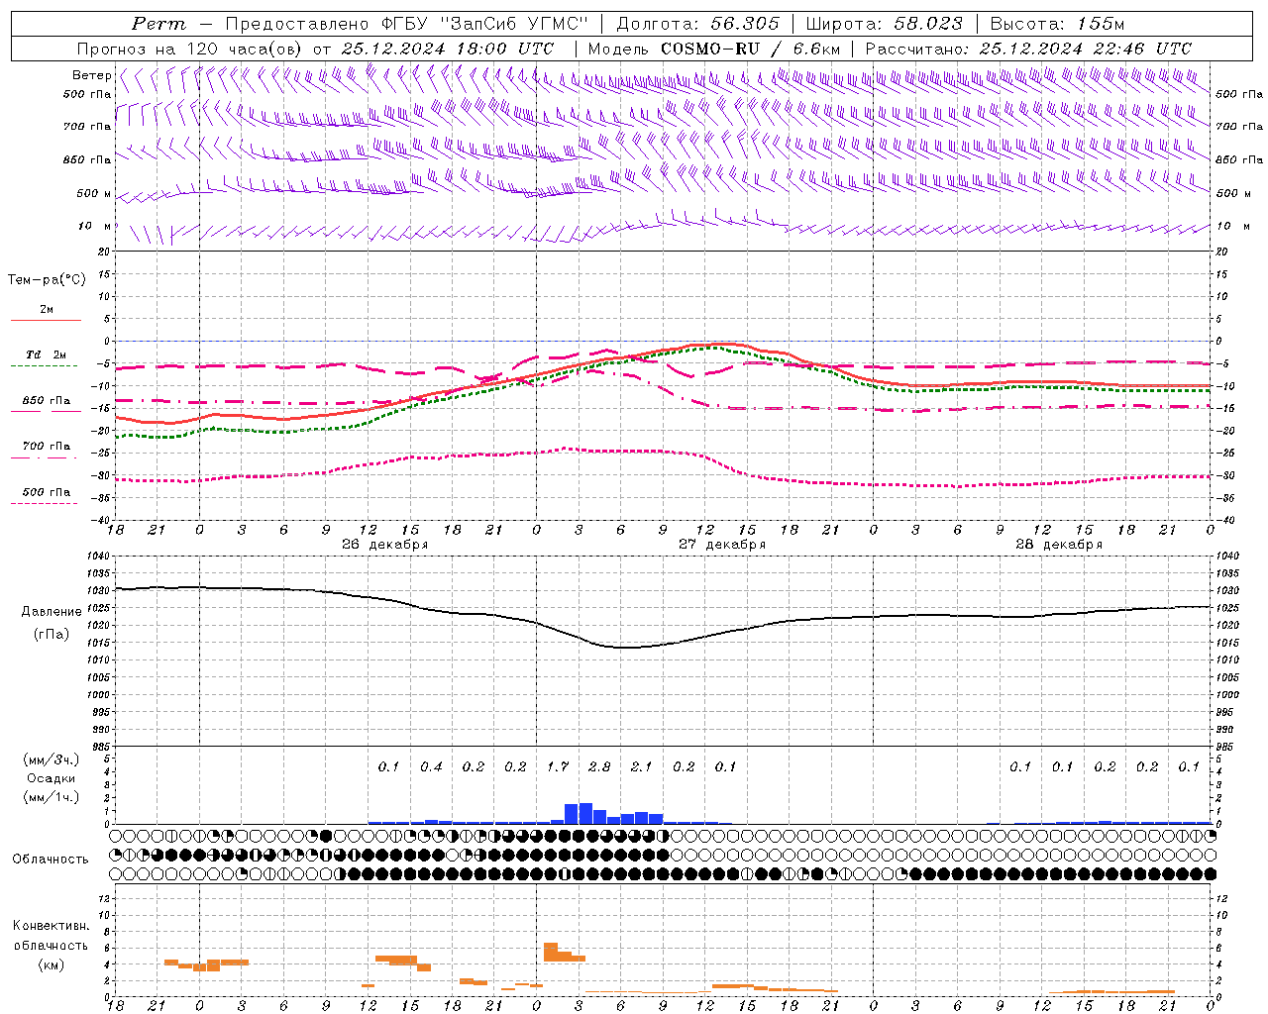Click the 'Облачность' cloud cover label
The height and width of the screenshot is (1014, 1268).
51,860
